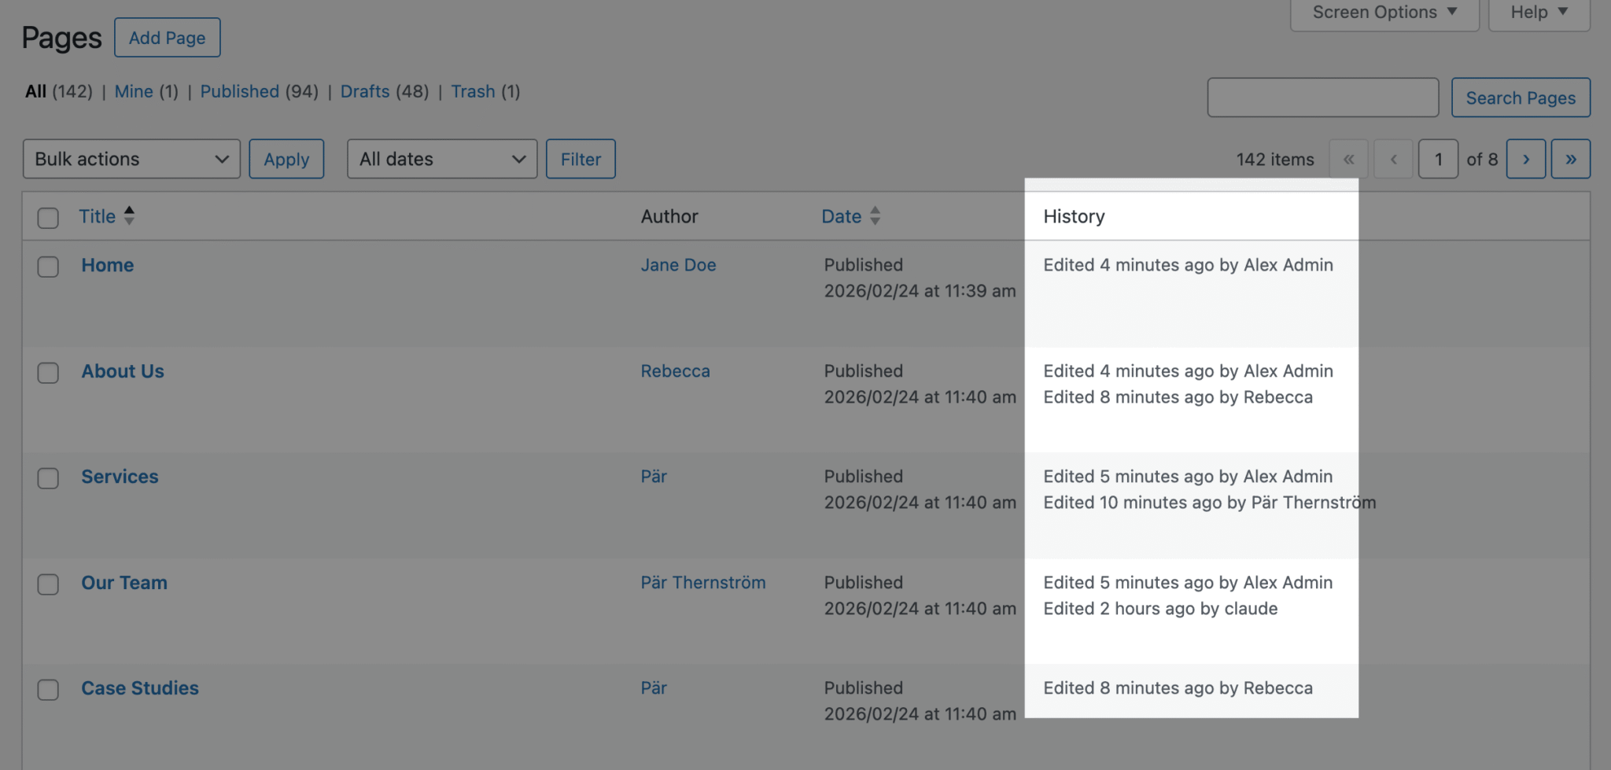The height and width of the screenshot is (770, 1611).
Task: Toggle the select-all checkbox in table header
Action: coord(48,218)
